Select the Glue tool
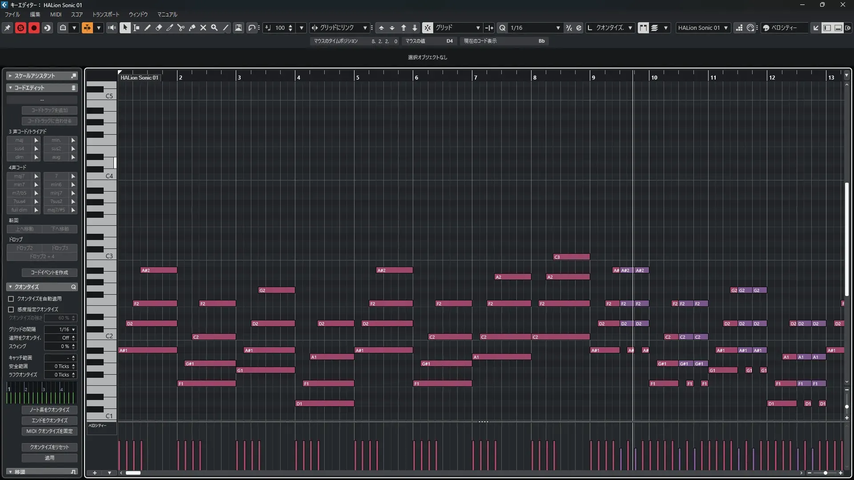 (x=192, y=28)
